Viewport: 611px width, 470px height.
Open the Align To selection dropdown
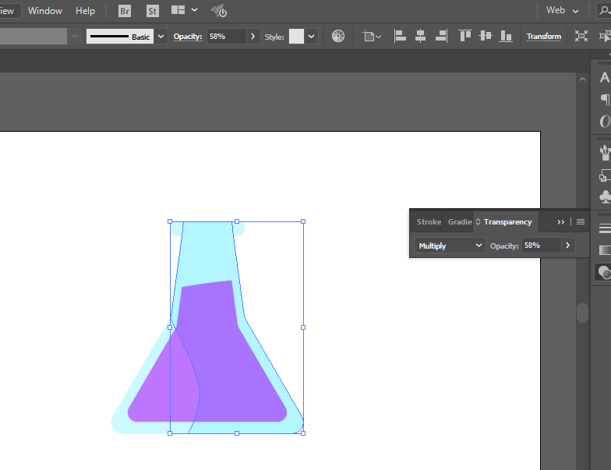(x=373, y=37)
